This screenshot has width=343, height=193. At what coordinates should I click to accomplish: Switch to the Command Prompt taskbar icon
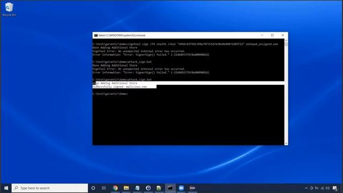pos(170,188)
